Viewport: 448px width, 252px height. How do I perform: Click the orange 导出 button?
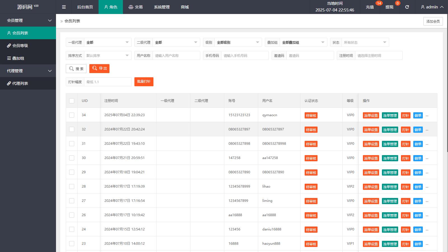[x=99, y=68]
